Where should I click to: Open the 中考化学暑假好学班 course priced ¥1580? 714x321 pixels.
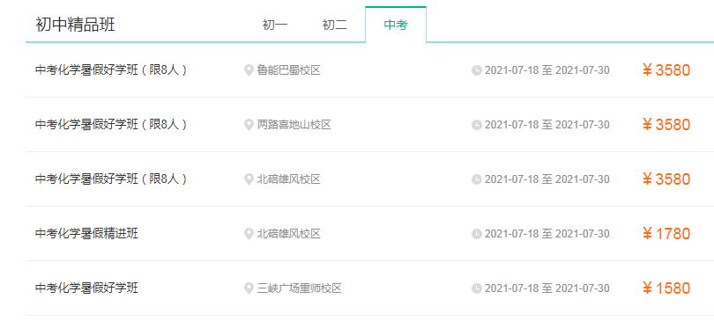click(x=86, y=288)
